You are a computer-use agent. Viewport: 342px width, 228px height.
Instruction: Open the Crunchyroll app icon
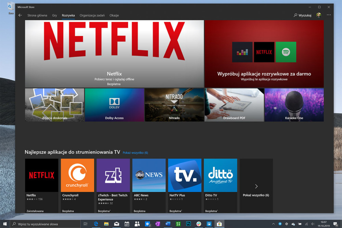tap(77, 175)
